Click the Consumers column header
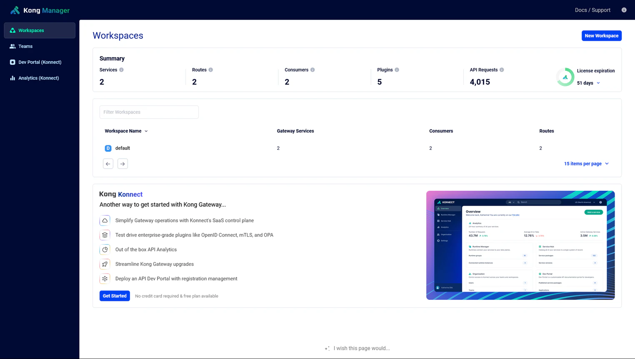This screenshot has height=359, width=635. 441,131
